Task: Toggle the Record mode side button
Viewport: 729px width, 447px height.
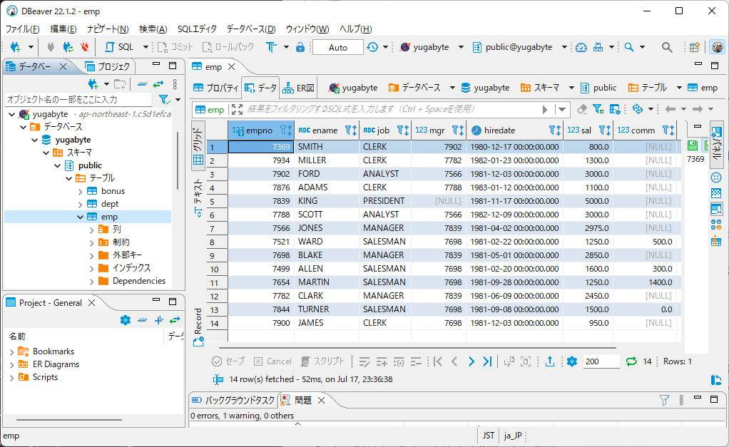Action: (x=198, y=327)
